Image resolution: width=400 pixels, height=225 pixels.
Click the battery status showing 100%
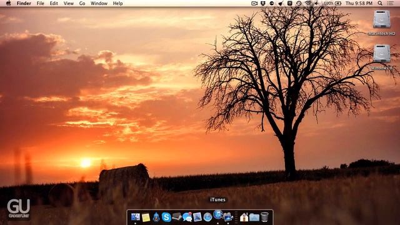pyautogui.click(x=332, y=3)
